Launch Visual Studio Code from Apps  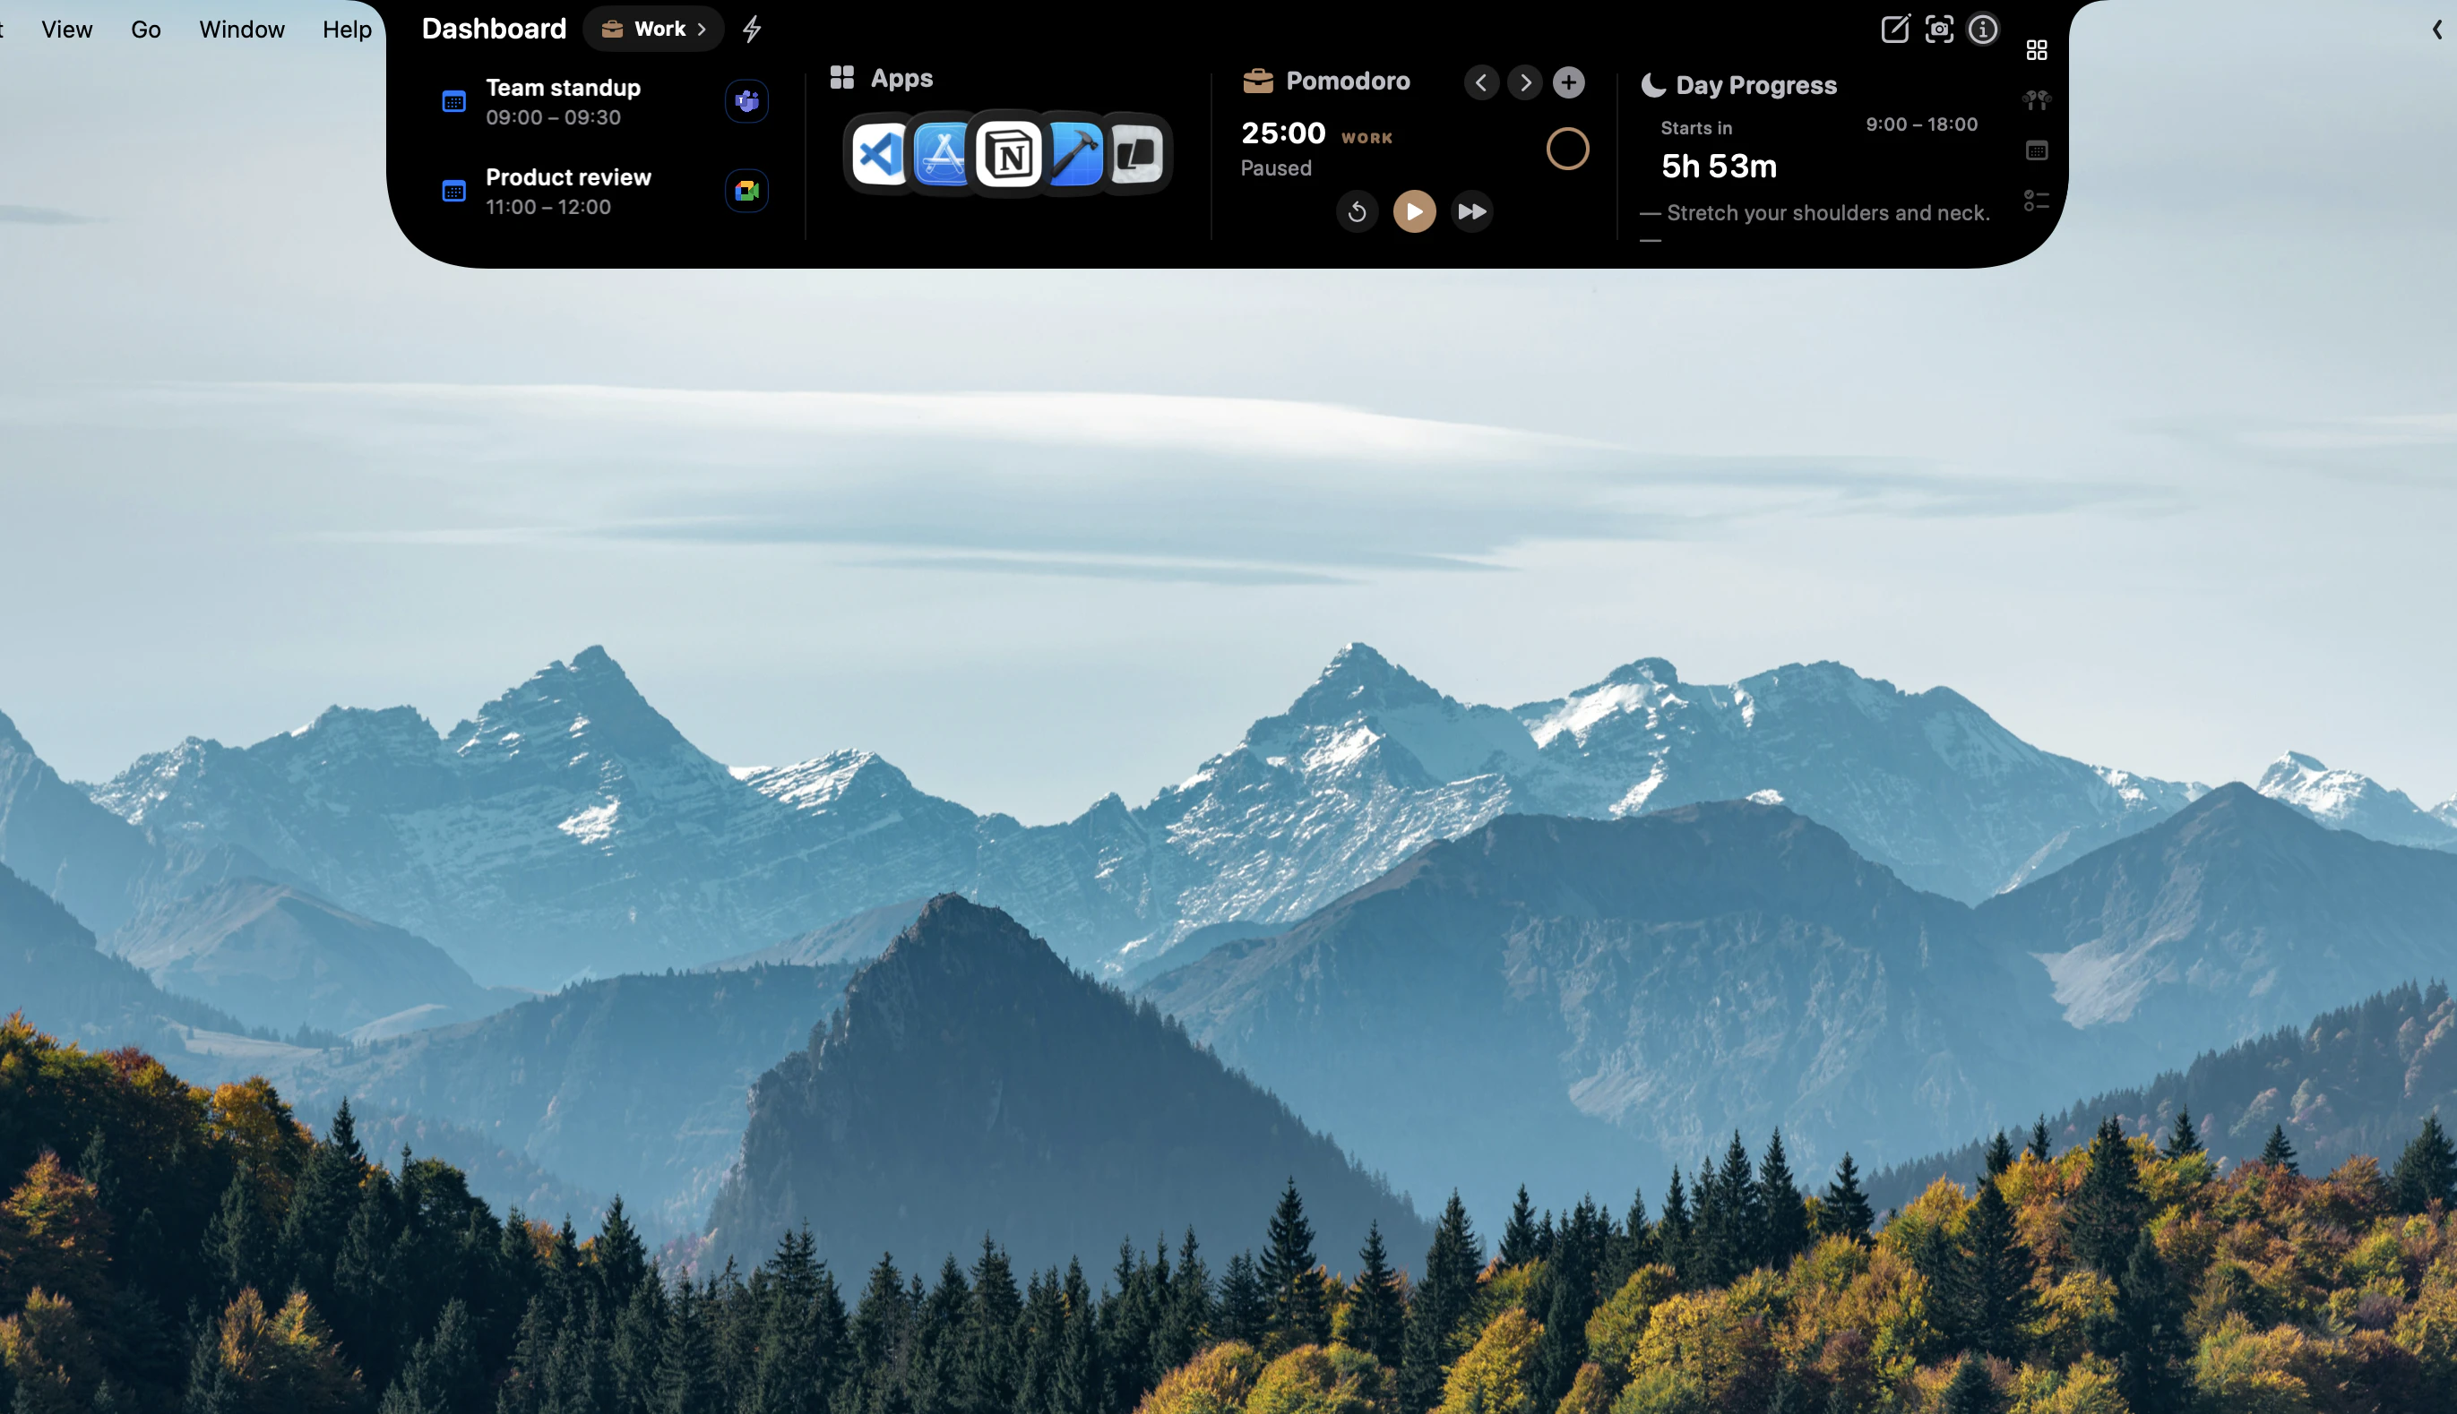point(879,153)
